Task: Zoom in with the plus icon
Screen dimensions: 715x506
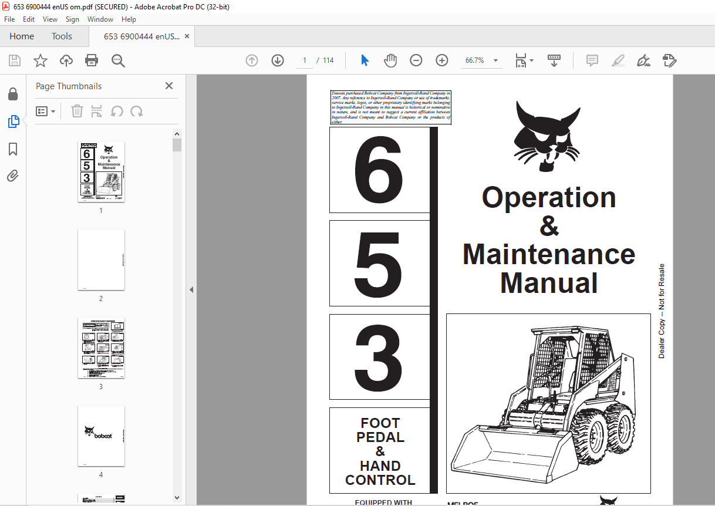Action: tap(442, 60)
